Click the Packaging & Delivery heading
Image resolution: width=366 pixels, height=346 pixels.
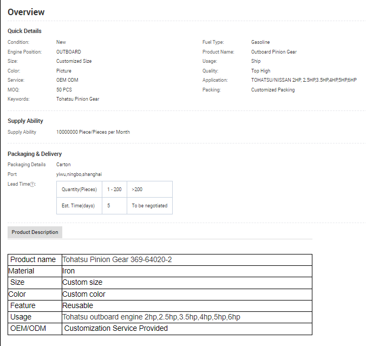click(35, 154)
